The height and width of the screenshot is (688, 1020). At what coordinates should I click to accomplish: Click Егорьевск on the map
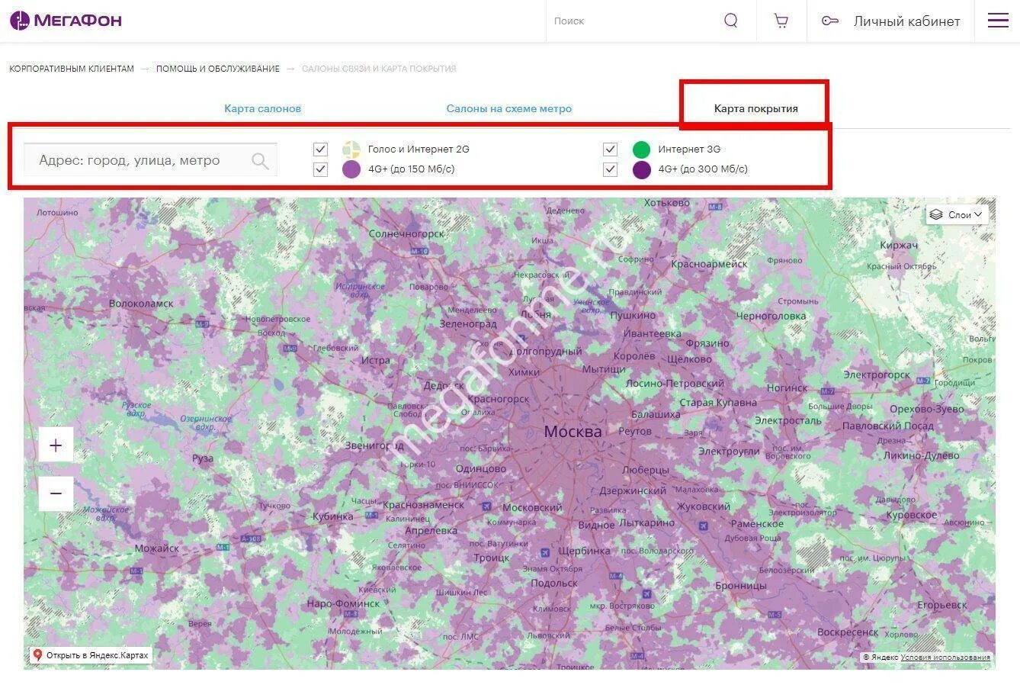click(x=942, y=605)
